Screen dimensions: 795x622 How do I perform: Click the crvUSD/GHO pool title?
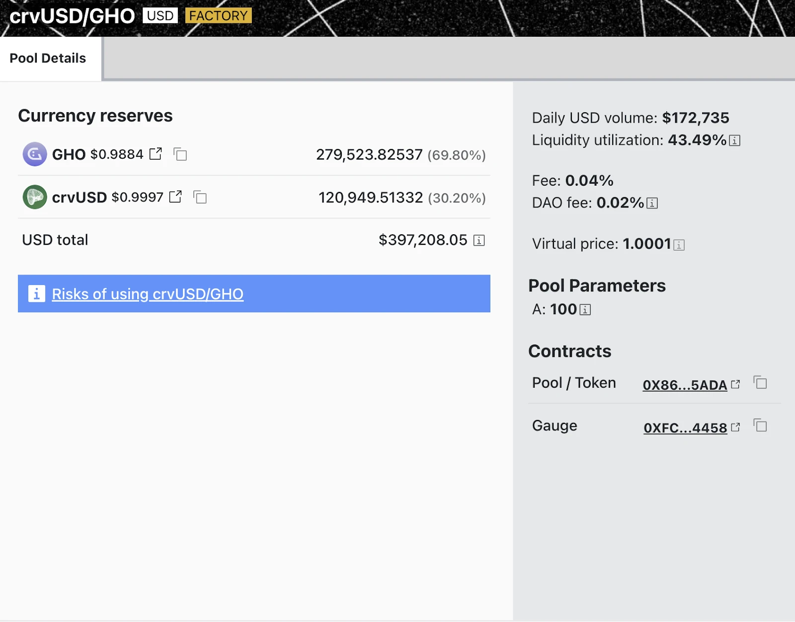[x=72, y=16]
